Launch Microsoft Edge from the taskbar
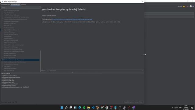This screenshot has width=195, height=110. (80, 108)
